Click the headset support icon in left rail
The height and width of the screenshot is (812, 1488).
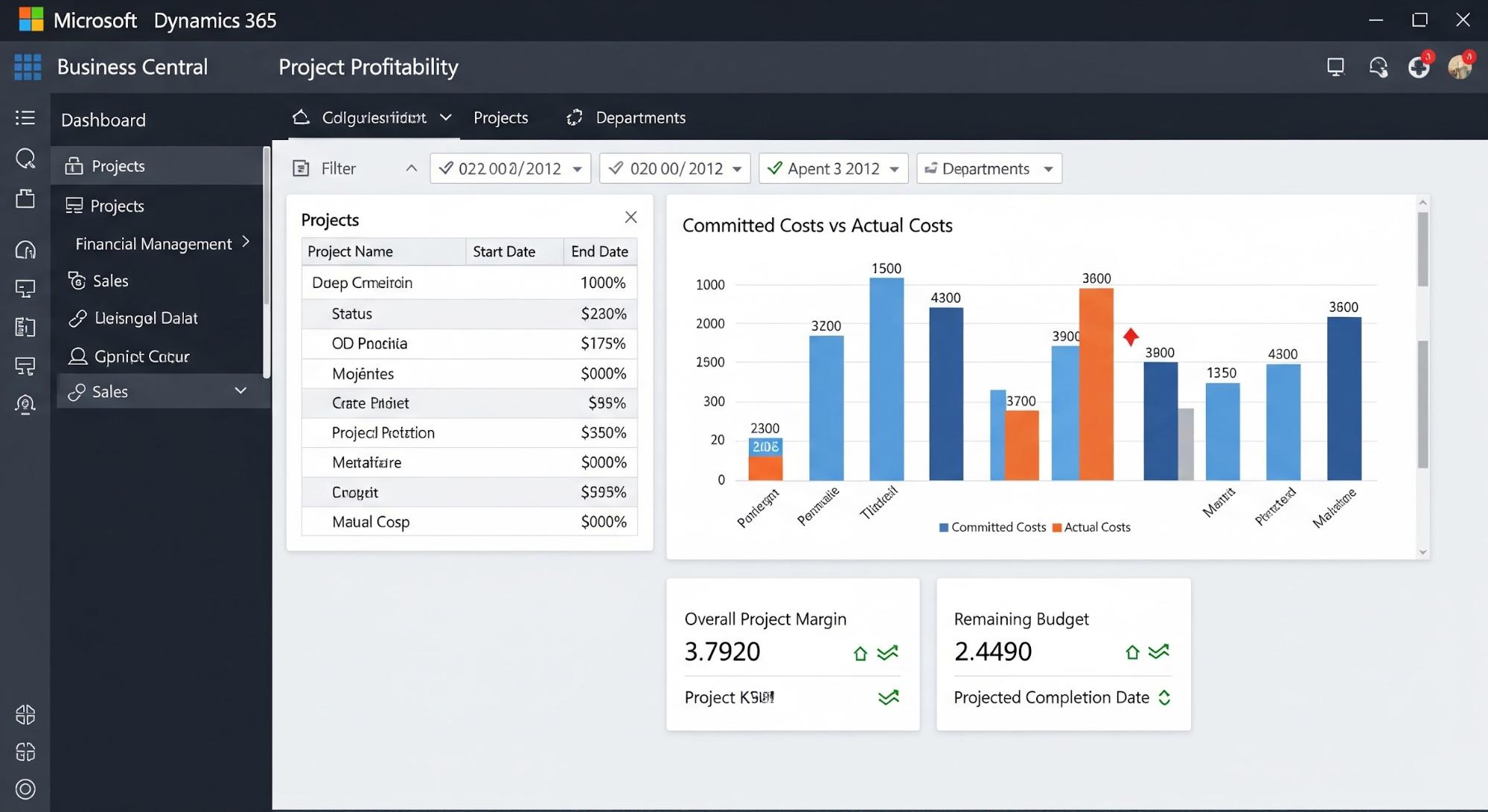pos(25,250)
